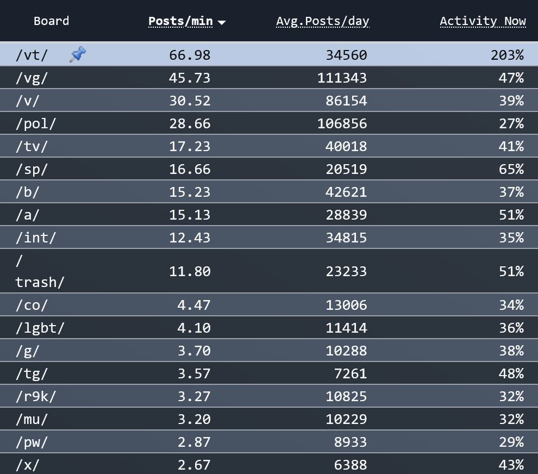Click the 42621 average posts value

pyautogui.click(x=346, y=192)
